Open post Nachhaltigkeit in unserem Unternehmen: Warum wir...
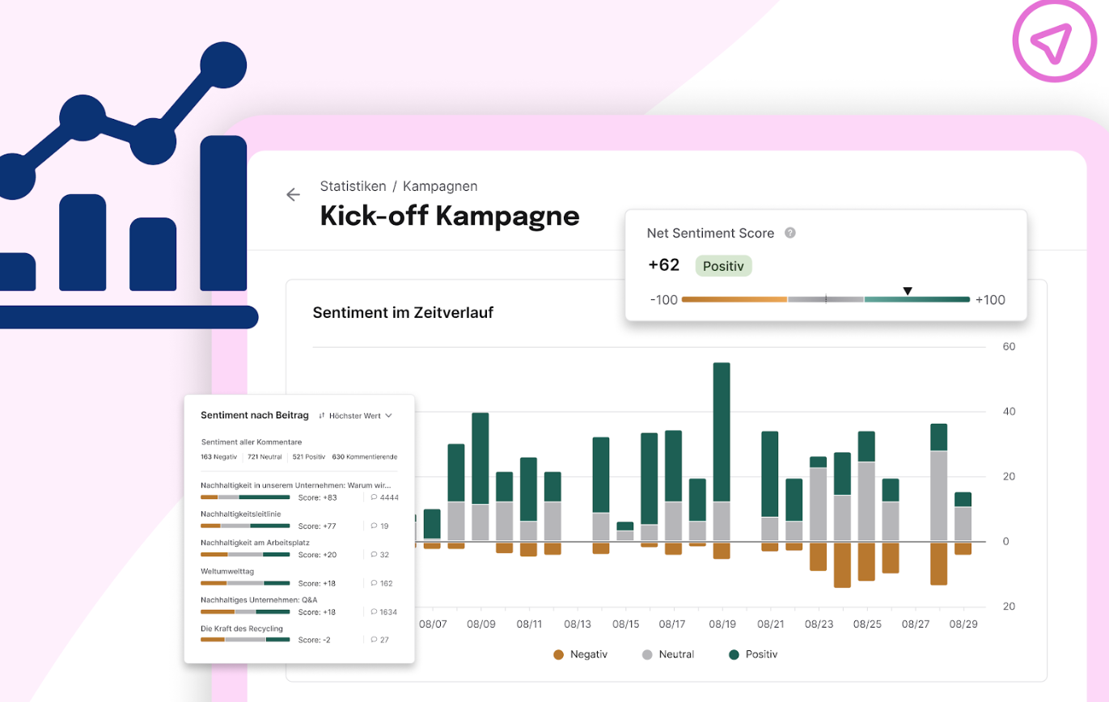 [295, 486]
